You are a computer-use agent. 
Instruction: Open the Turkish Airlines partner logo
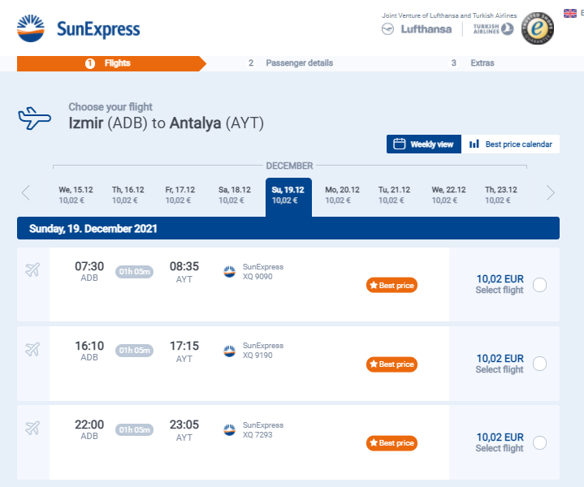493,29
